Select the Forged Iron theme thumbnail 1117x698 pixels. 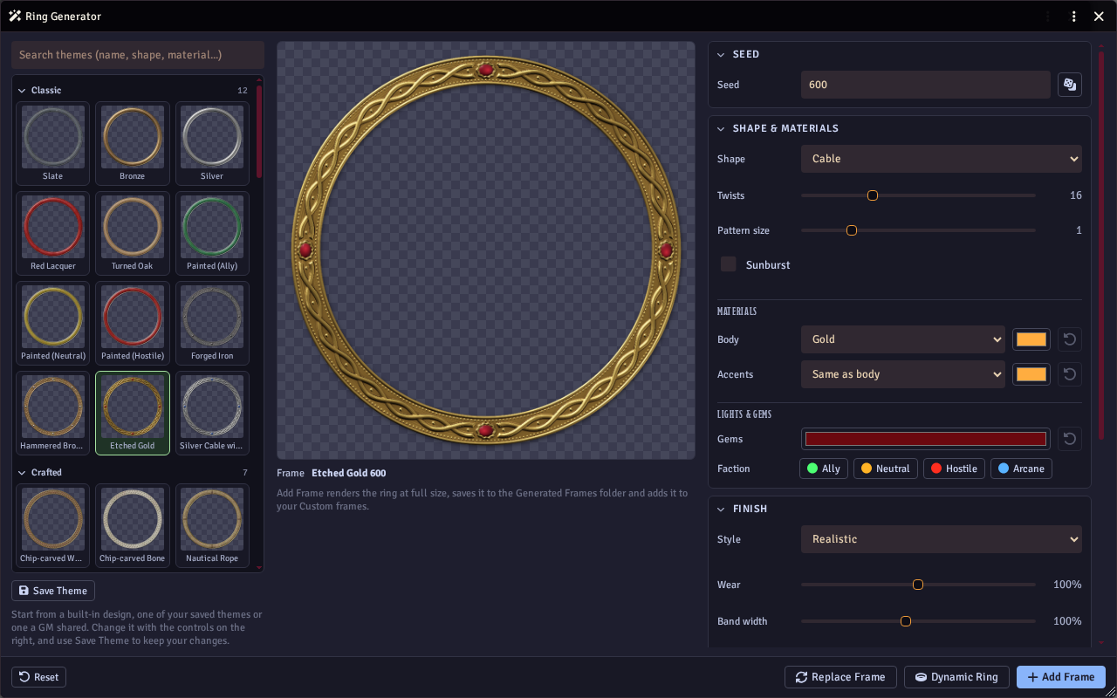[x=212, y=323]
